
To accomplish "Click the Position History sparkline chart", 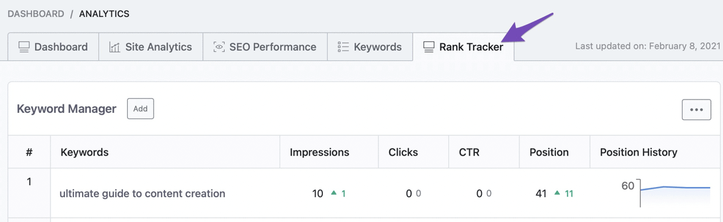I will [x=675, y=192].
